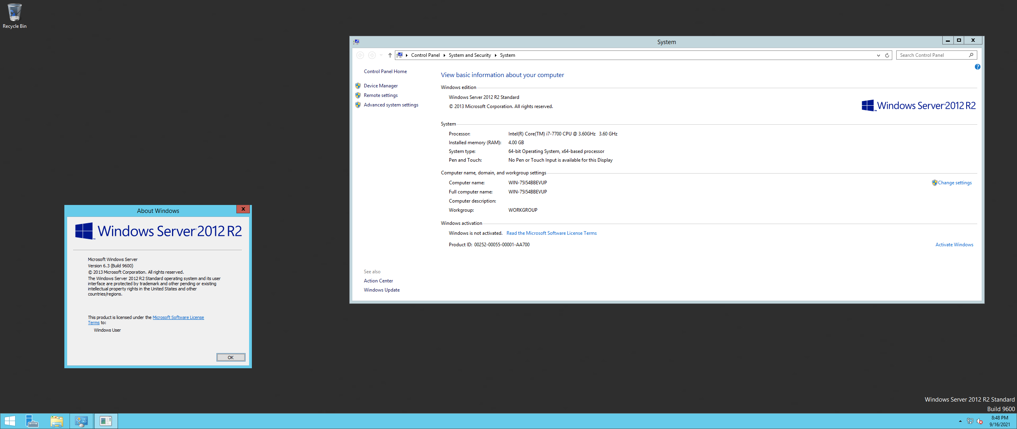Expand the address bar history dropdown
This screenshot has height=429, width=1017.
click(878, 55)
